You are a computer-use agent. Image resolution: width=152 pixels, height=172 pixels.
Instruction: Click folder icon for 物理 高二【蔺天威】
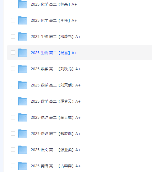23,117
